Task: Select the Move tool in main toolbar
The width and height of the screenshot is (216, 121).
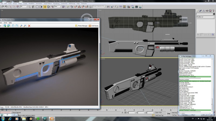Action: (45, 7)
